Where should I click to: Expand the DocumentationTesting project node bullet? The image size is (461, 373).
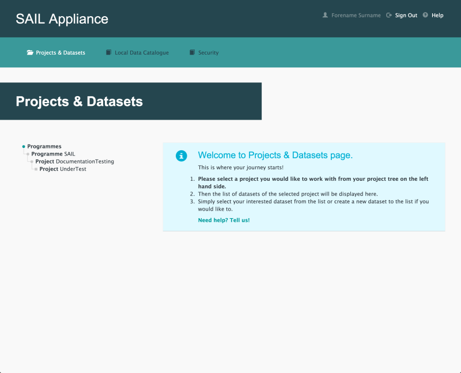point(32,162)
